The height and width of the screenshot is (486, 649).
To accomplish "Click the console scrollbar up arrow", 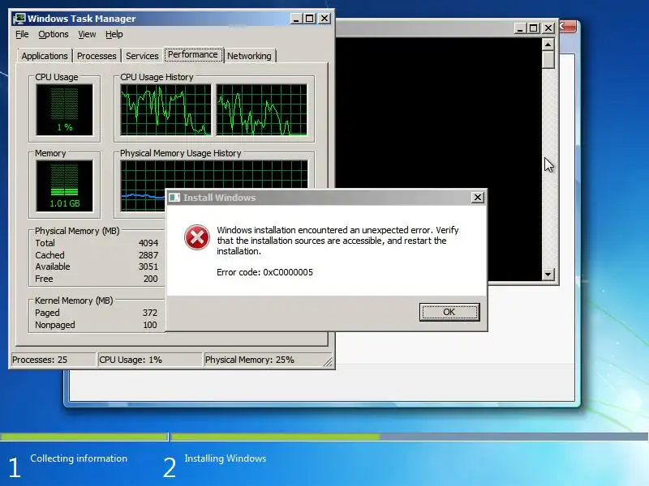I will 548,45.
